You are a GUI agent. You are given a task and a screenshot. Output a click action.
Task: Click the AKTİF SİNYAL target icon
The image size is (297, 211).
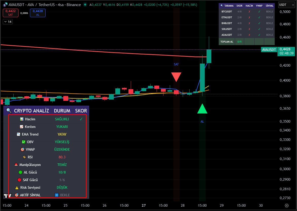pos(17,195)
